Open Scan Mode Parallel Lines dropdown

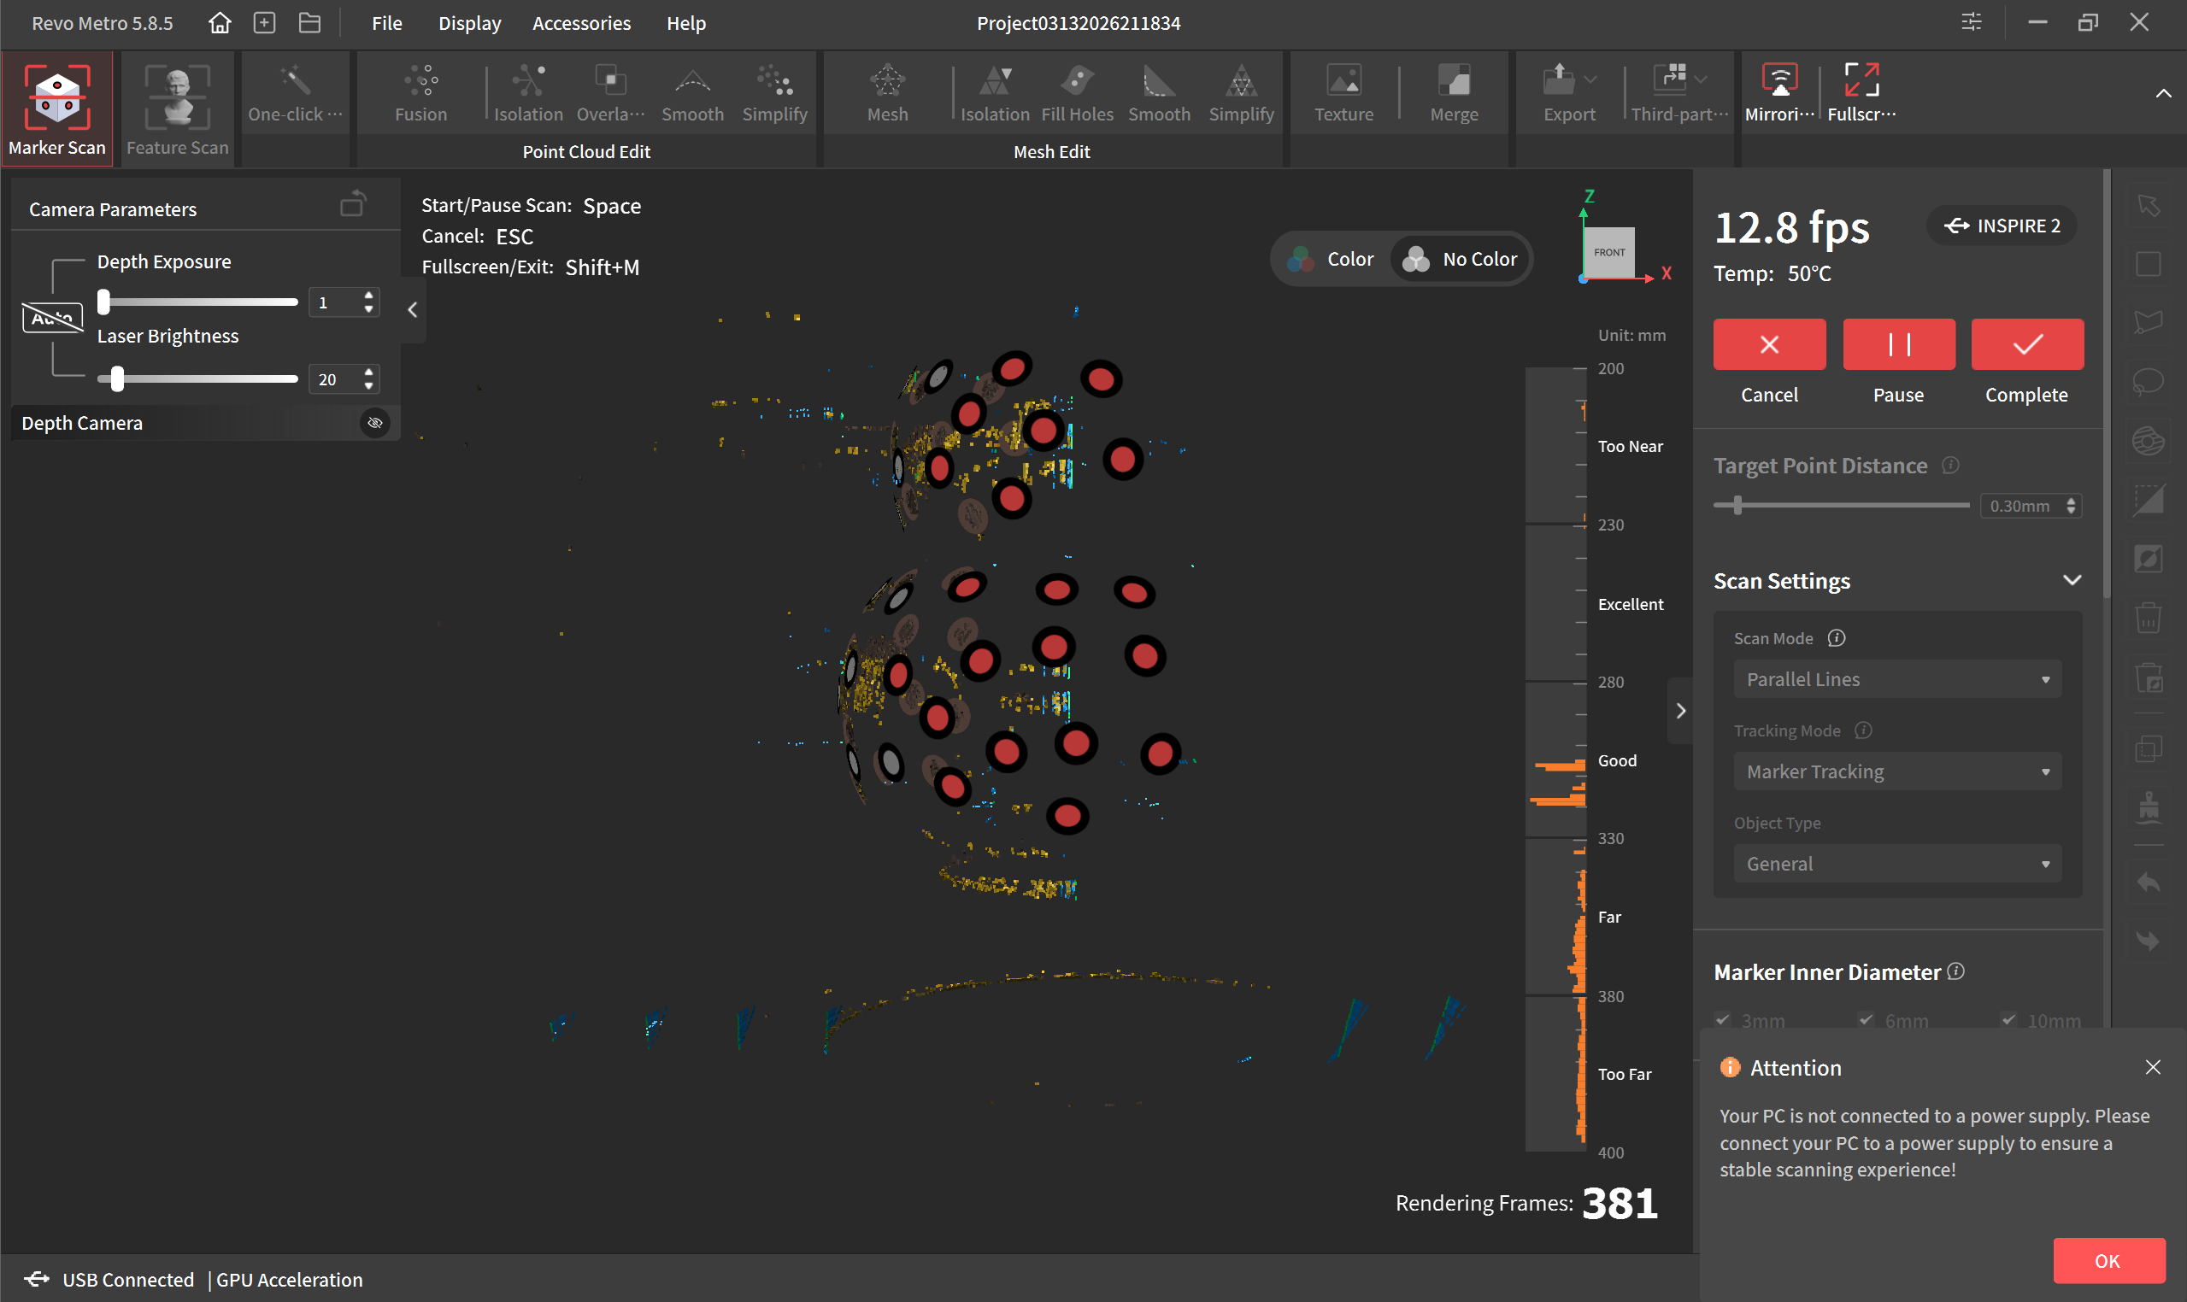click(x=1896, y=679)
